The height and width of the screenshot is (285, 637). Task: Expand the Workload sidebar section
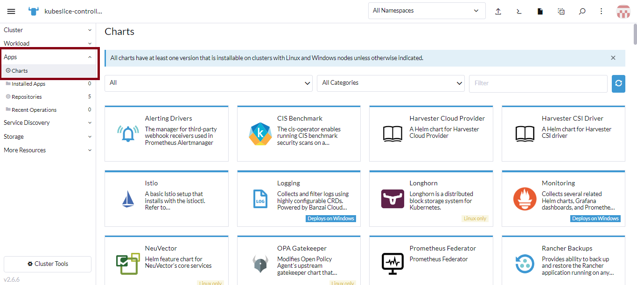pyautogui.click(x=48, y=43)
